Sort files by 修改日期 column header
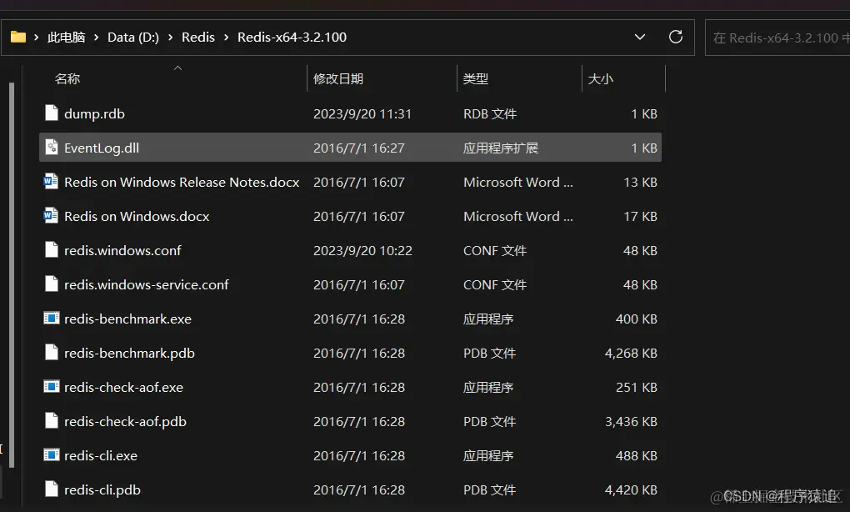Viewport: 850px width, 512px height. point(338,78)
